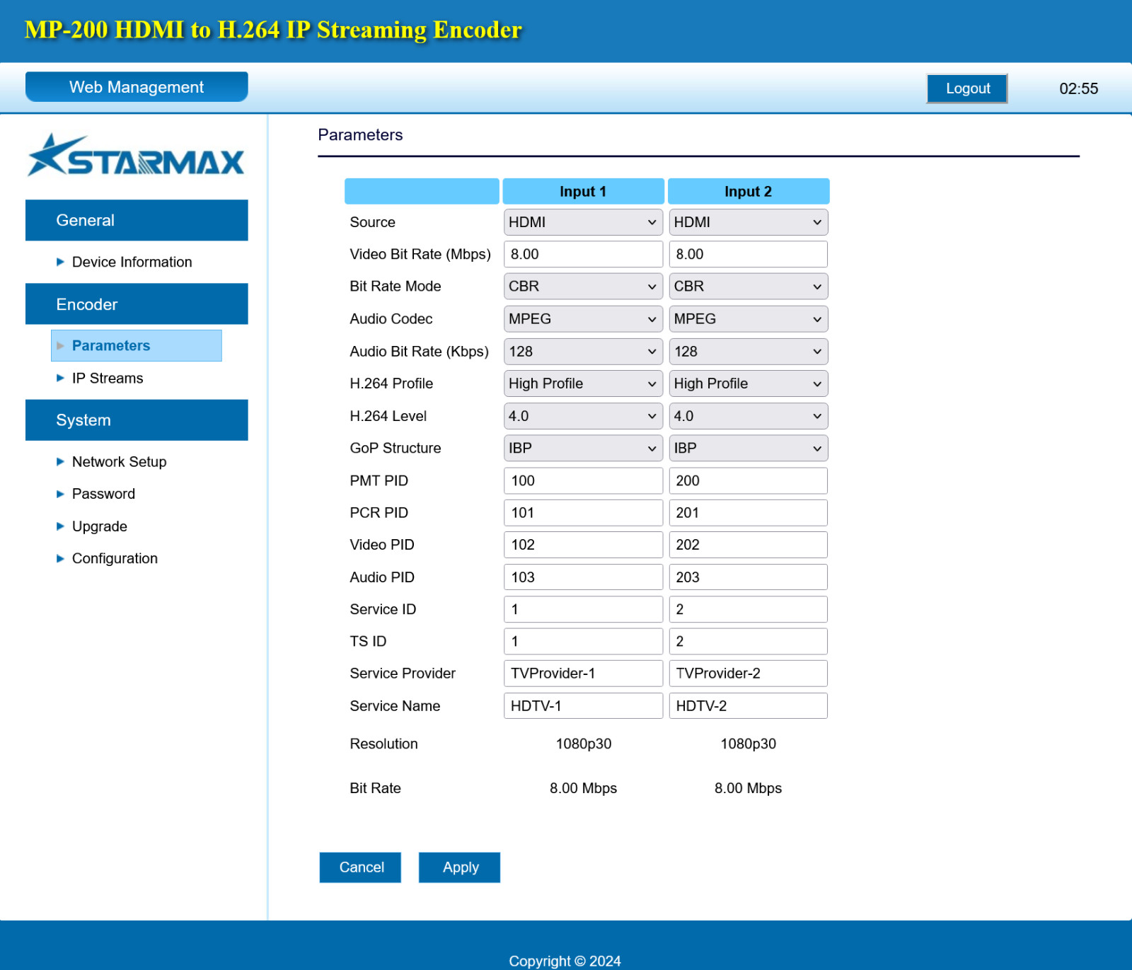Open the Input 1 Source dropdown

(583, 222)
